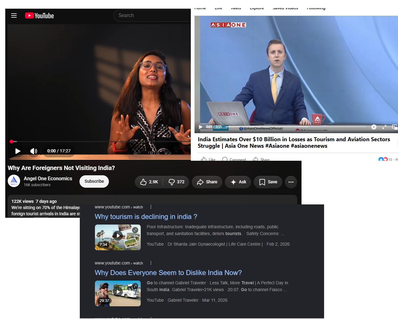Open the Ask AI button
Viewport: 398px width, 319px height.
[238, 182]
